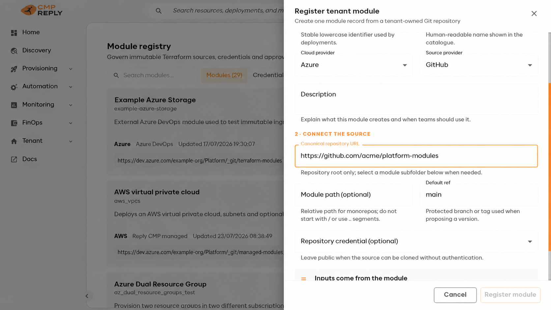Close the Register tenant module panel
The image size is (551, 310).
click(x=534, y=14)
